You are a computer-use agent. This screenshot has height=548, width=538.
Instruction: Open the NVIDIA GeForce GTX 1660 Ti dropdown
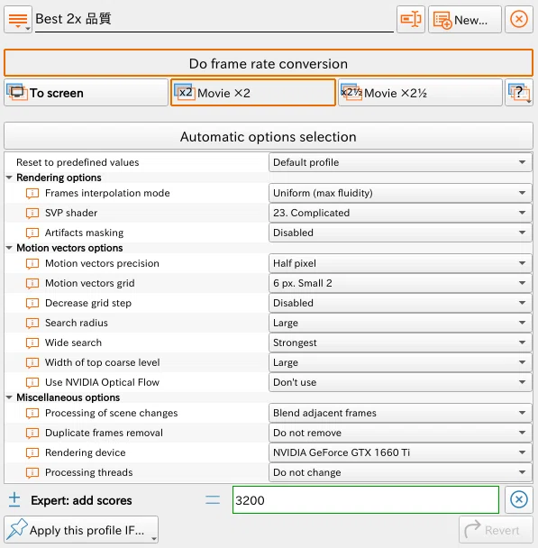(400, 453)
